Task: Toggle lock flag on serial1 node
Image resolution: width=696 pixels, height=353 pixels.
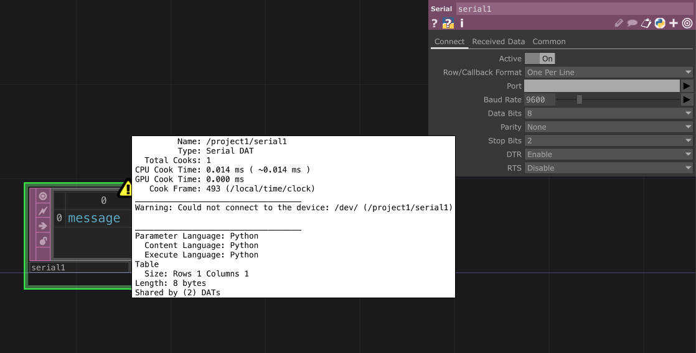Action: [43, 241]
